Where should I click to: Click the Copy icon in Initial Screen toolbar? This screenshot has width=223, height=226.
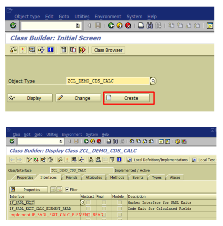point(73,50)
